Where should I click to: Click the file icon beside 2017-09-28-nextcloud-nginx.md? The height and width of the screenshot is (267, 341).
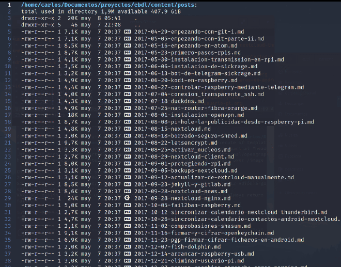coord(128,198)
